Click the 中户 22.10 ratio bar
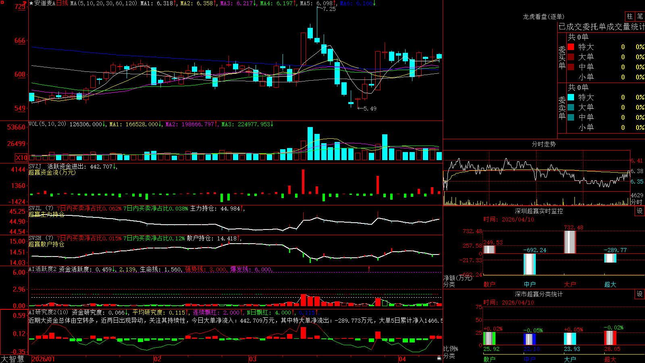 click(x=529, y=339)
